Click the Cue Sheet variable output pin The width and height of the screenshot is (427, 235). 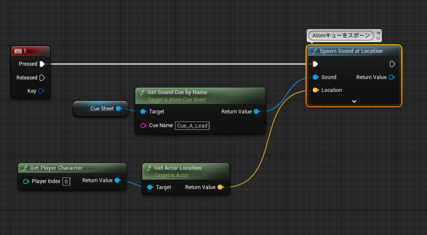tap(119, 109)
